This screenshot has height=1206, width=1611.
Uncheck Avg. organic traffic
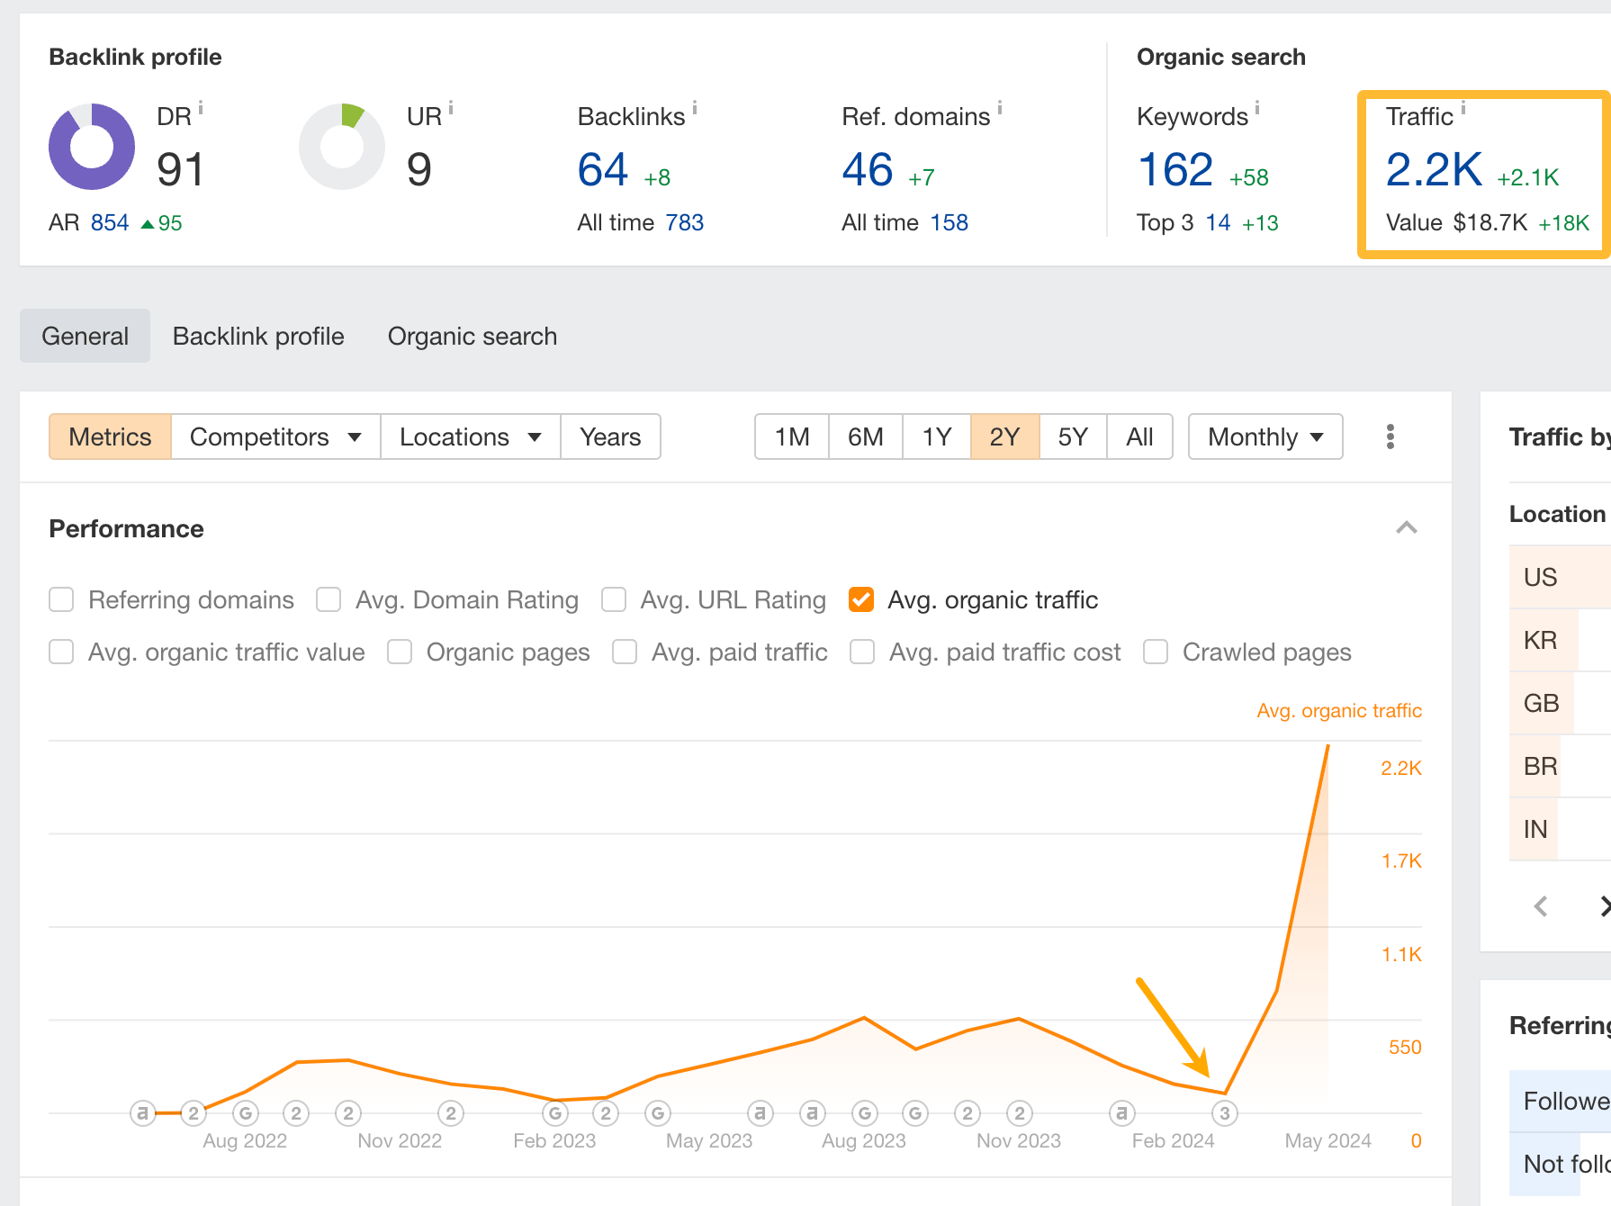tap(861, 599)
